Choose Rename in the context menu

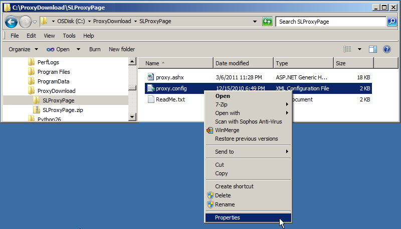[248, 204]
